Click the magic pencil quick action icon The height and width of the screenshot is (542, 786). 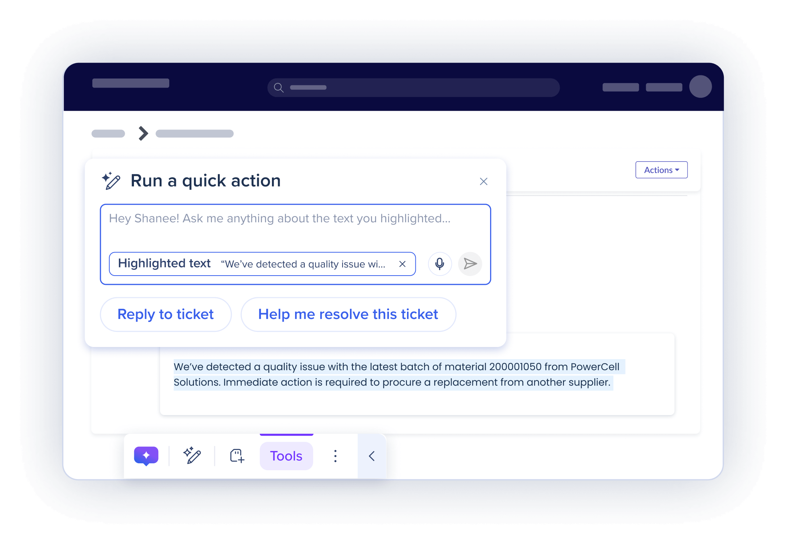(192, 456)
